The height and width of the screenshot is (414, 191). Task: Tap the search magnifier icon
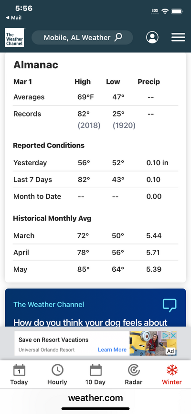pyautogui.click(x=118, y=37)
